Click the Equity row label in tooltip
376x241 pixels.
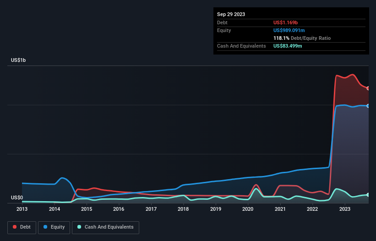[x=224, y=30]
